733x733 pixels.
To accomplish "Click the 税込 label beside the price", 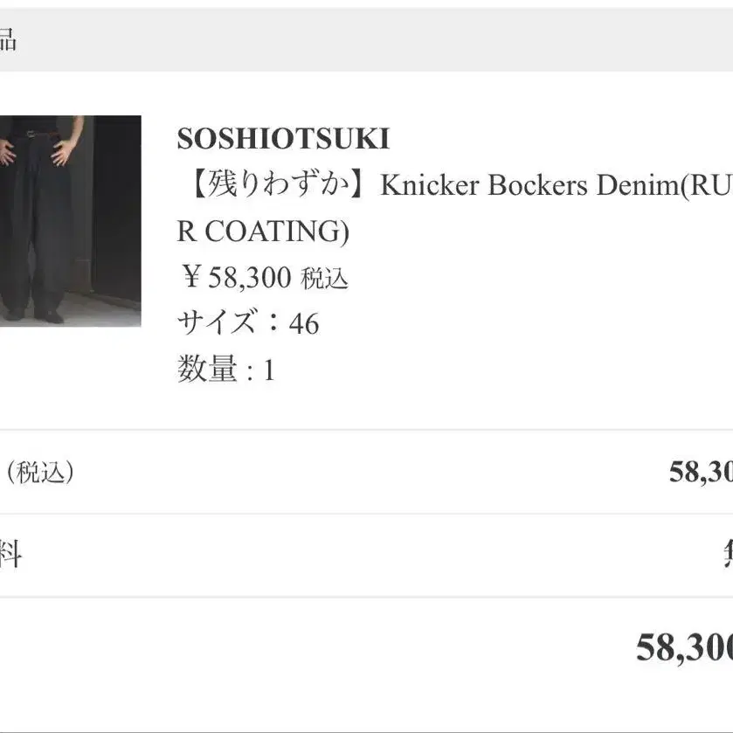I will [324, 279].
